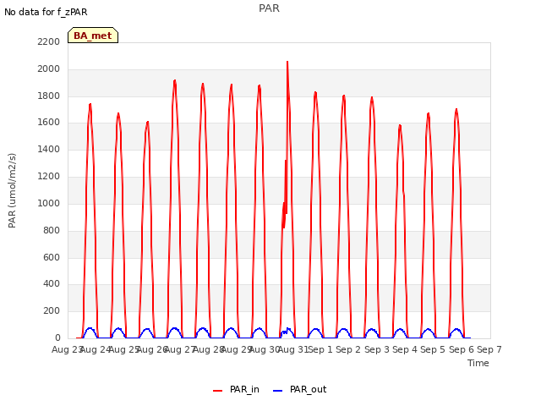This screenshot has height=406, width=541.
Task: Click the 600 y-axis tick label
Action: 52,257
